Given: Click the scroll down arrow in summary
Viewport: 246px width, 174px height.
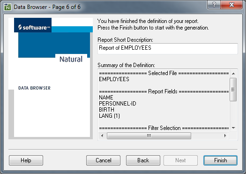Looking at the screenshot, I should pyautogui.click(x=233, y=128).
